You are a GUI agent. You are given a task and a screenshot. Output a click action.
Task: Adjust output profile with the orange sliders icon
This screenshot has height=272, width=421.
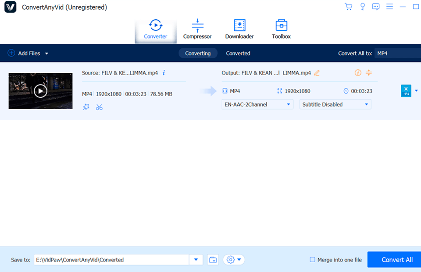(368, 73)
